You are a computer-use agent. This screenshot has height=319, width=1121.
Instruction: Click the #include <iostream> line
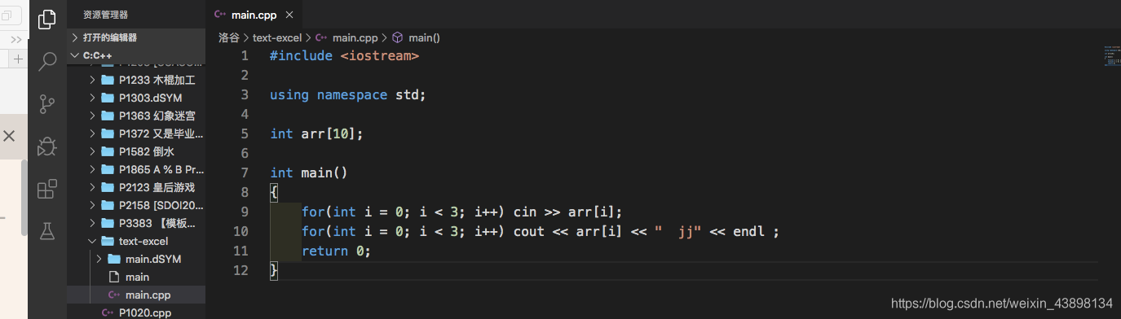pos(344,55)
